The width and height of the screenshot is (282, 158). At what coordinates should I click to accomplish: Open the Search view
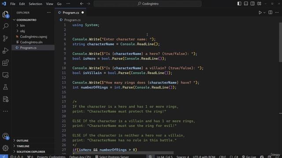click(5, 26)
